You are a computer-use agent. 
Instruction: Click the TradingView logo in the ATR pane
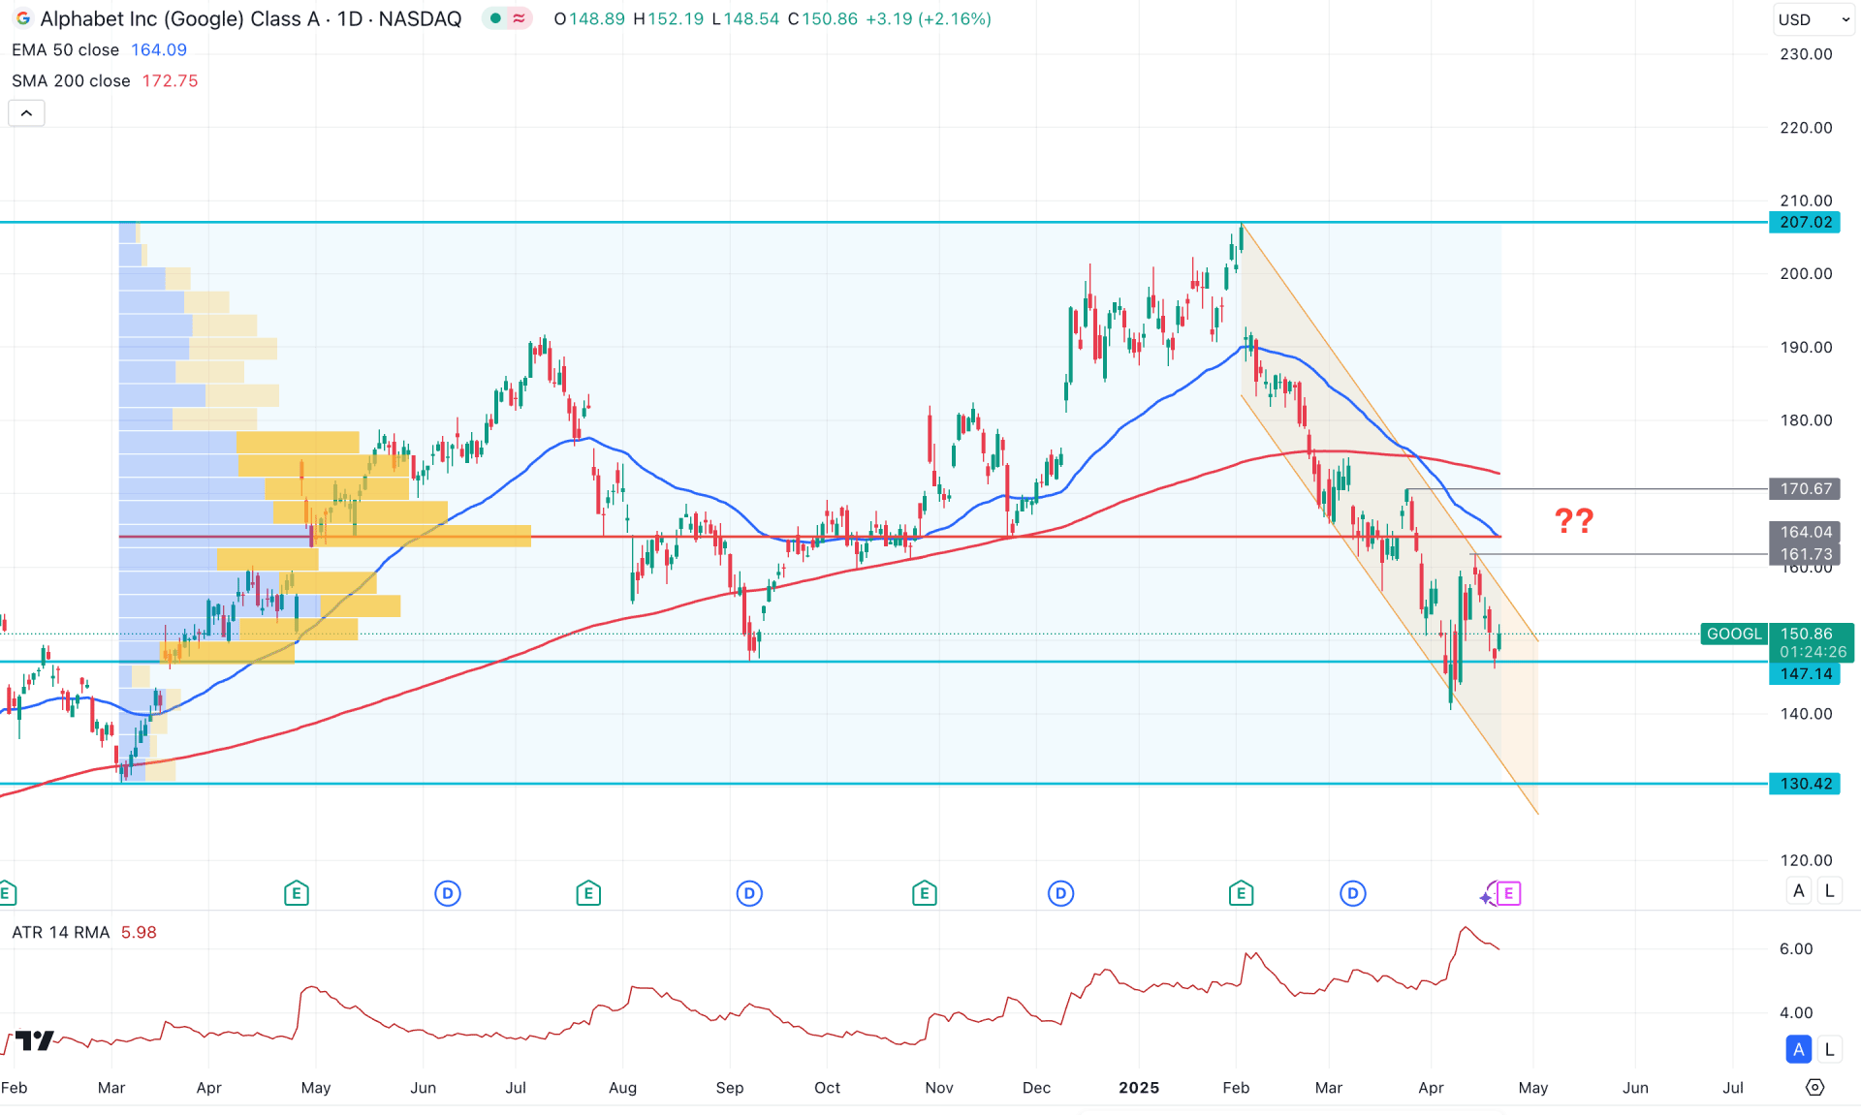click(x=36, y=1040)
